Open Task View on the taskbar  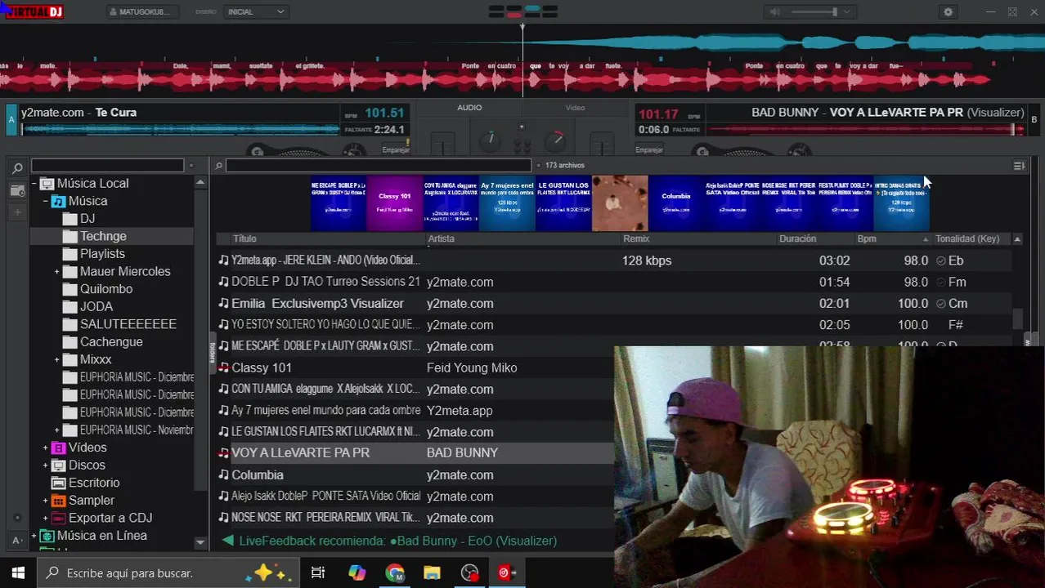[x=318, y=573]
